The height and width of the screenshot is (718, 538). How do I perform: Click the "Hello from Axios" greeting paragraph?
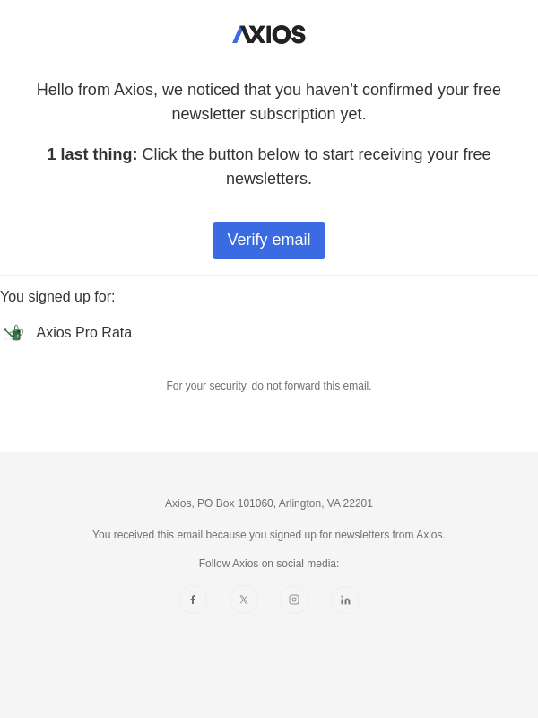coord(269,101)
